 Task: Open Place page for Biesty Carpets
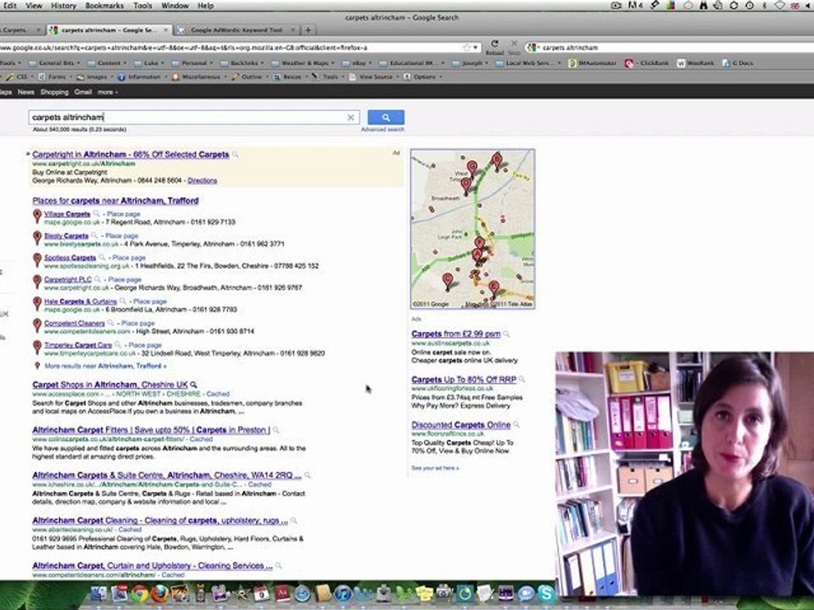point(122,236)
